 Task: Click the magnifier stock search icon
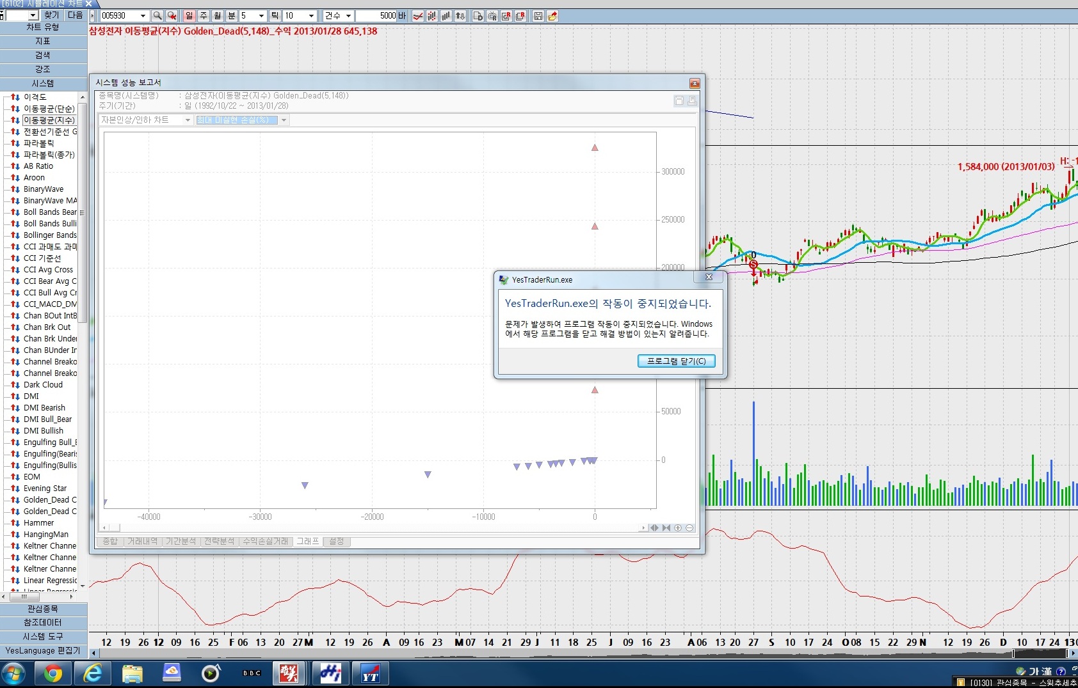point(157,16)
